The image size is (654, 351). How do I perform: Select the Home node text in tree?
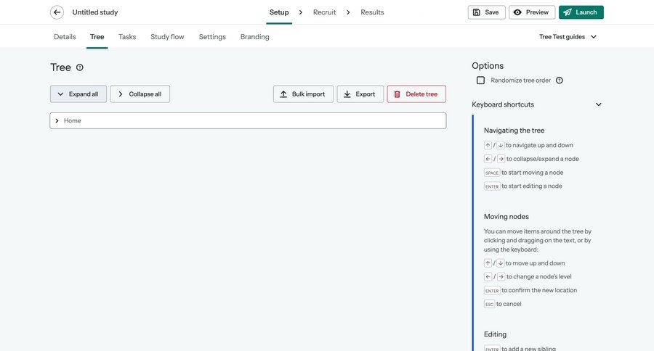73,121
